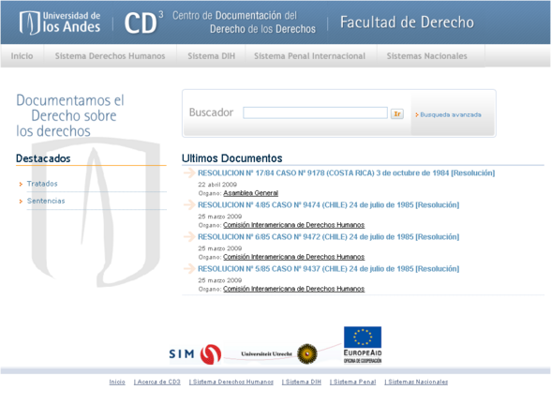Click footer Inicio link
This screenshot has width=551, height=420.
117,382
